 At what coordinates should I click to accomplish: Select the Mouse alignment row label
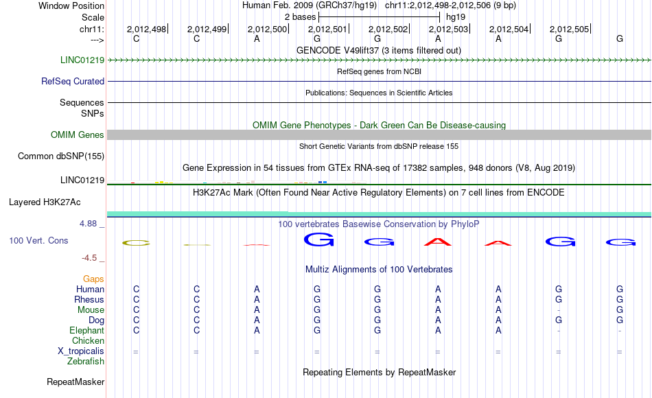click(x=91, y=310)
